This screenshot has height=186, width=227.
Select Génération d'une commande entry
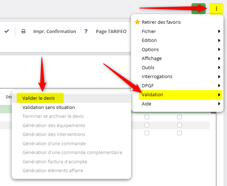[x=71, y=143]
